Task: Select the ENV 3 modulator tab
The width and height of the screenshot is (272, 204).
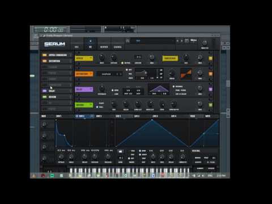Action: coord(99,116)
